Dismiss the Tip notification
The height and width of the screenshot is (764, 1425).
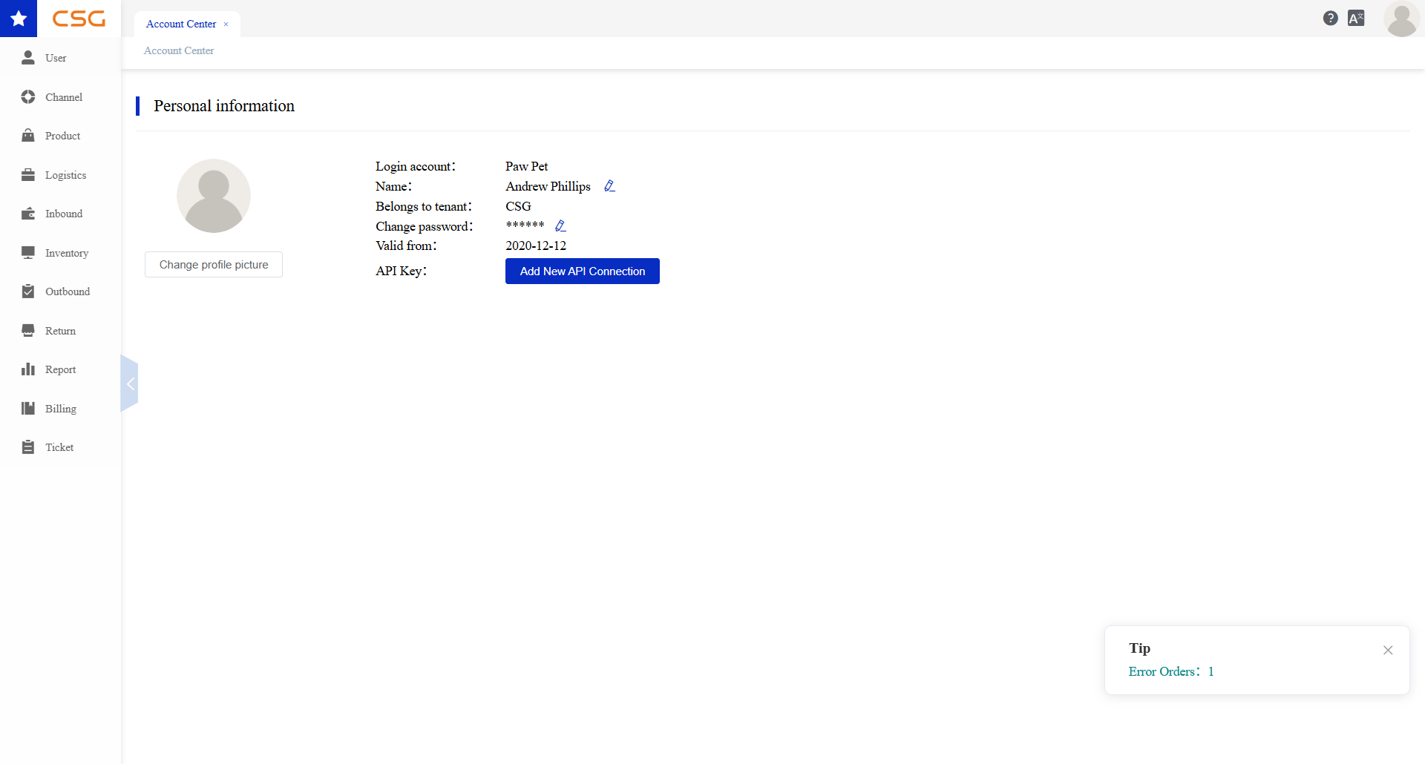click(x=1388, y=650)
